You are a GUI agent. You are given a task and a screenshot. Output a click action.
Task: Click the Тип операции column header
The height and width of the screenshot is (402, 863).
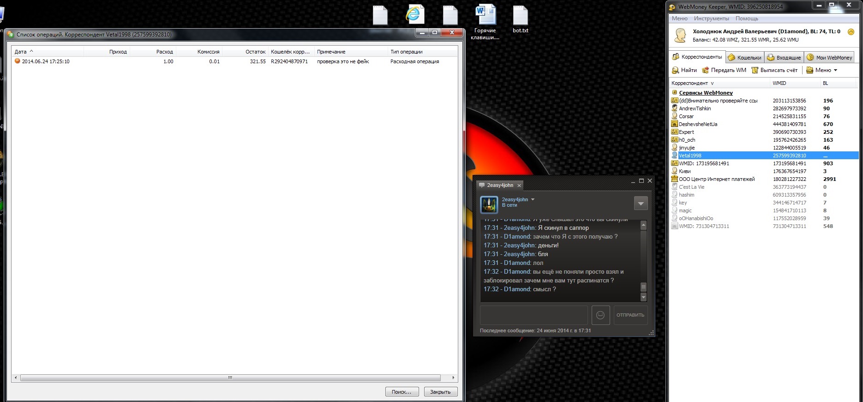(422, 52)
